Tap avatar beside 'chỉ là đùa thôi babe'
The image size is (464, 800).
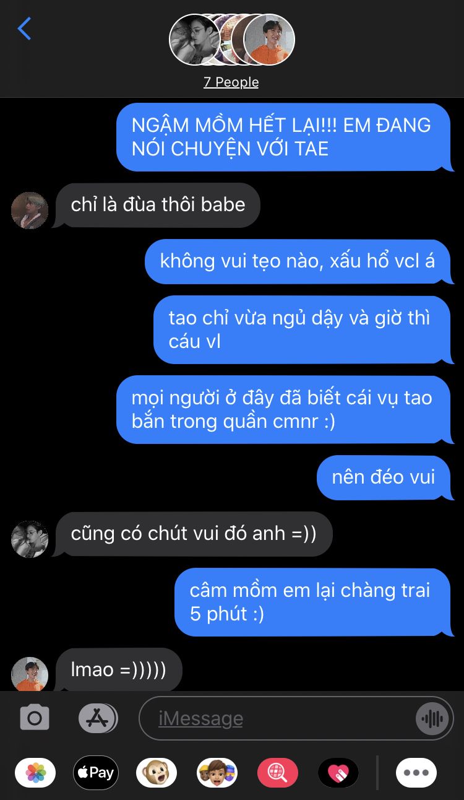(30, 211)
